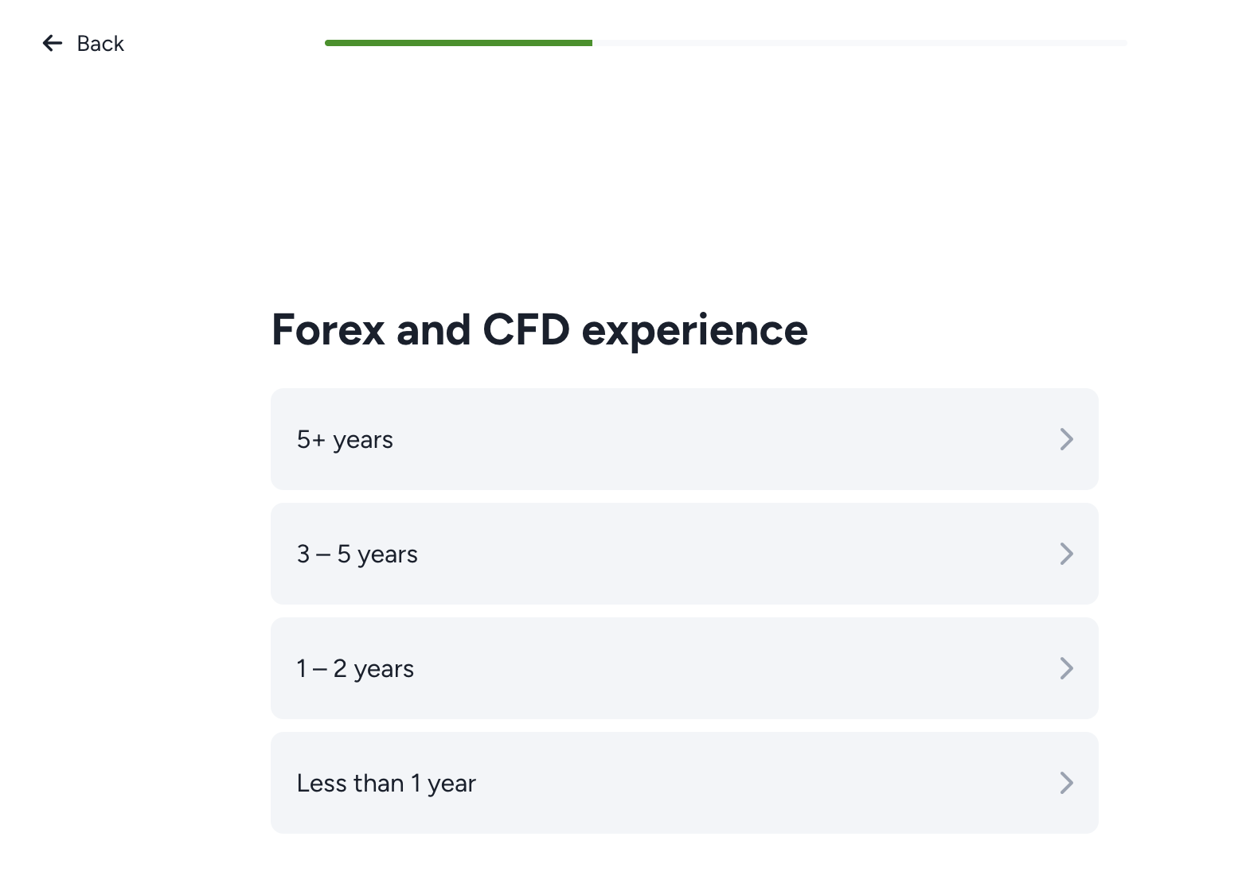This screenshot has height=891, width=1250.
Task: Click the "3 – 5 years" label text
Action: tap(357, 554)
